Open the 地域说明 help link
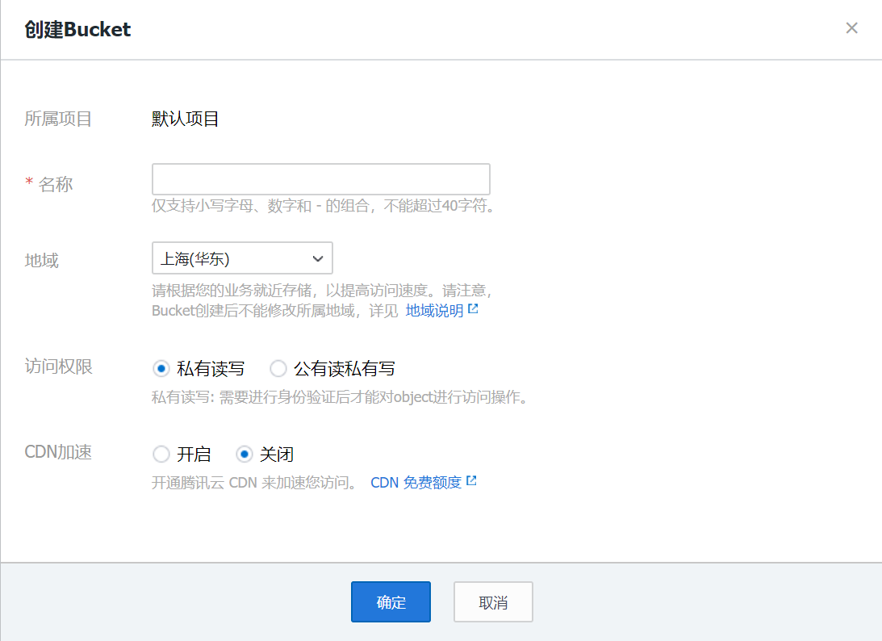The width and height of the screenshot is (882, 641). click(434, 308)
